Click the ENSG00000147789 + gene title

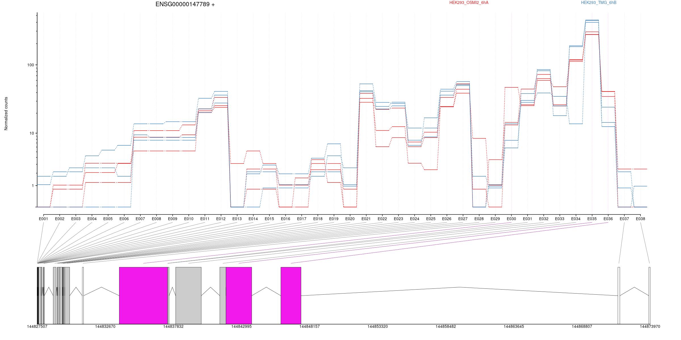tap(185, 4)
